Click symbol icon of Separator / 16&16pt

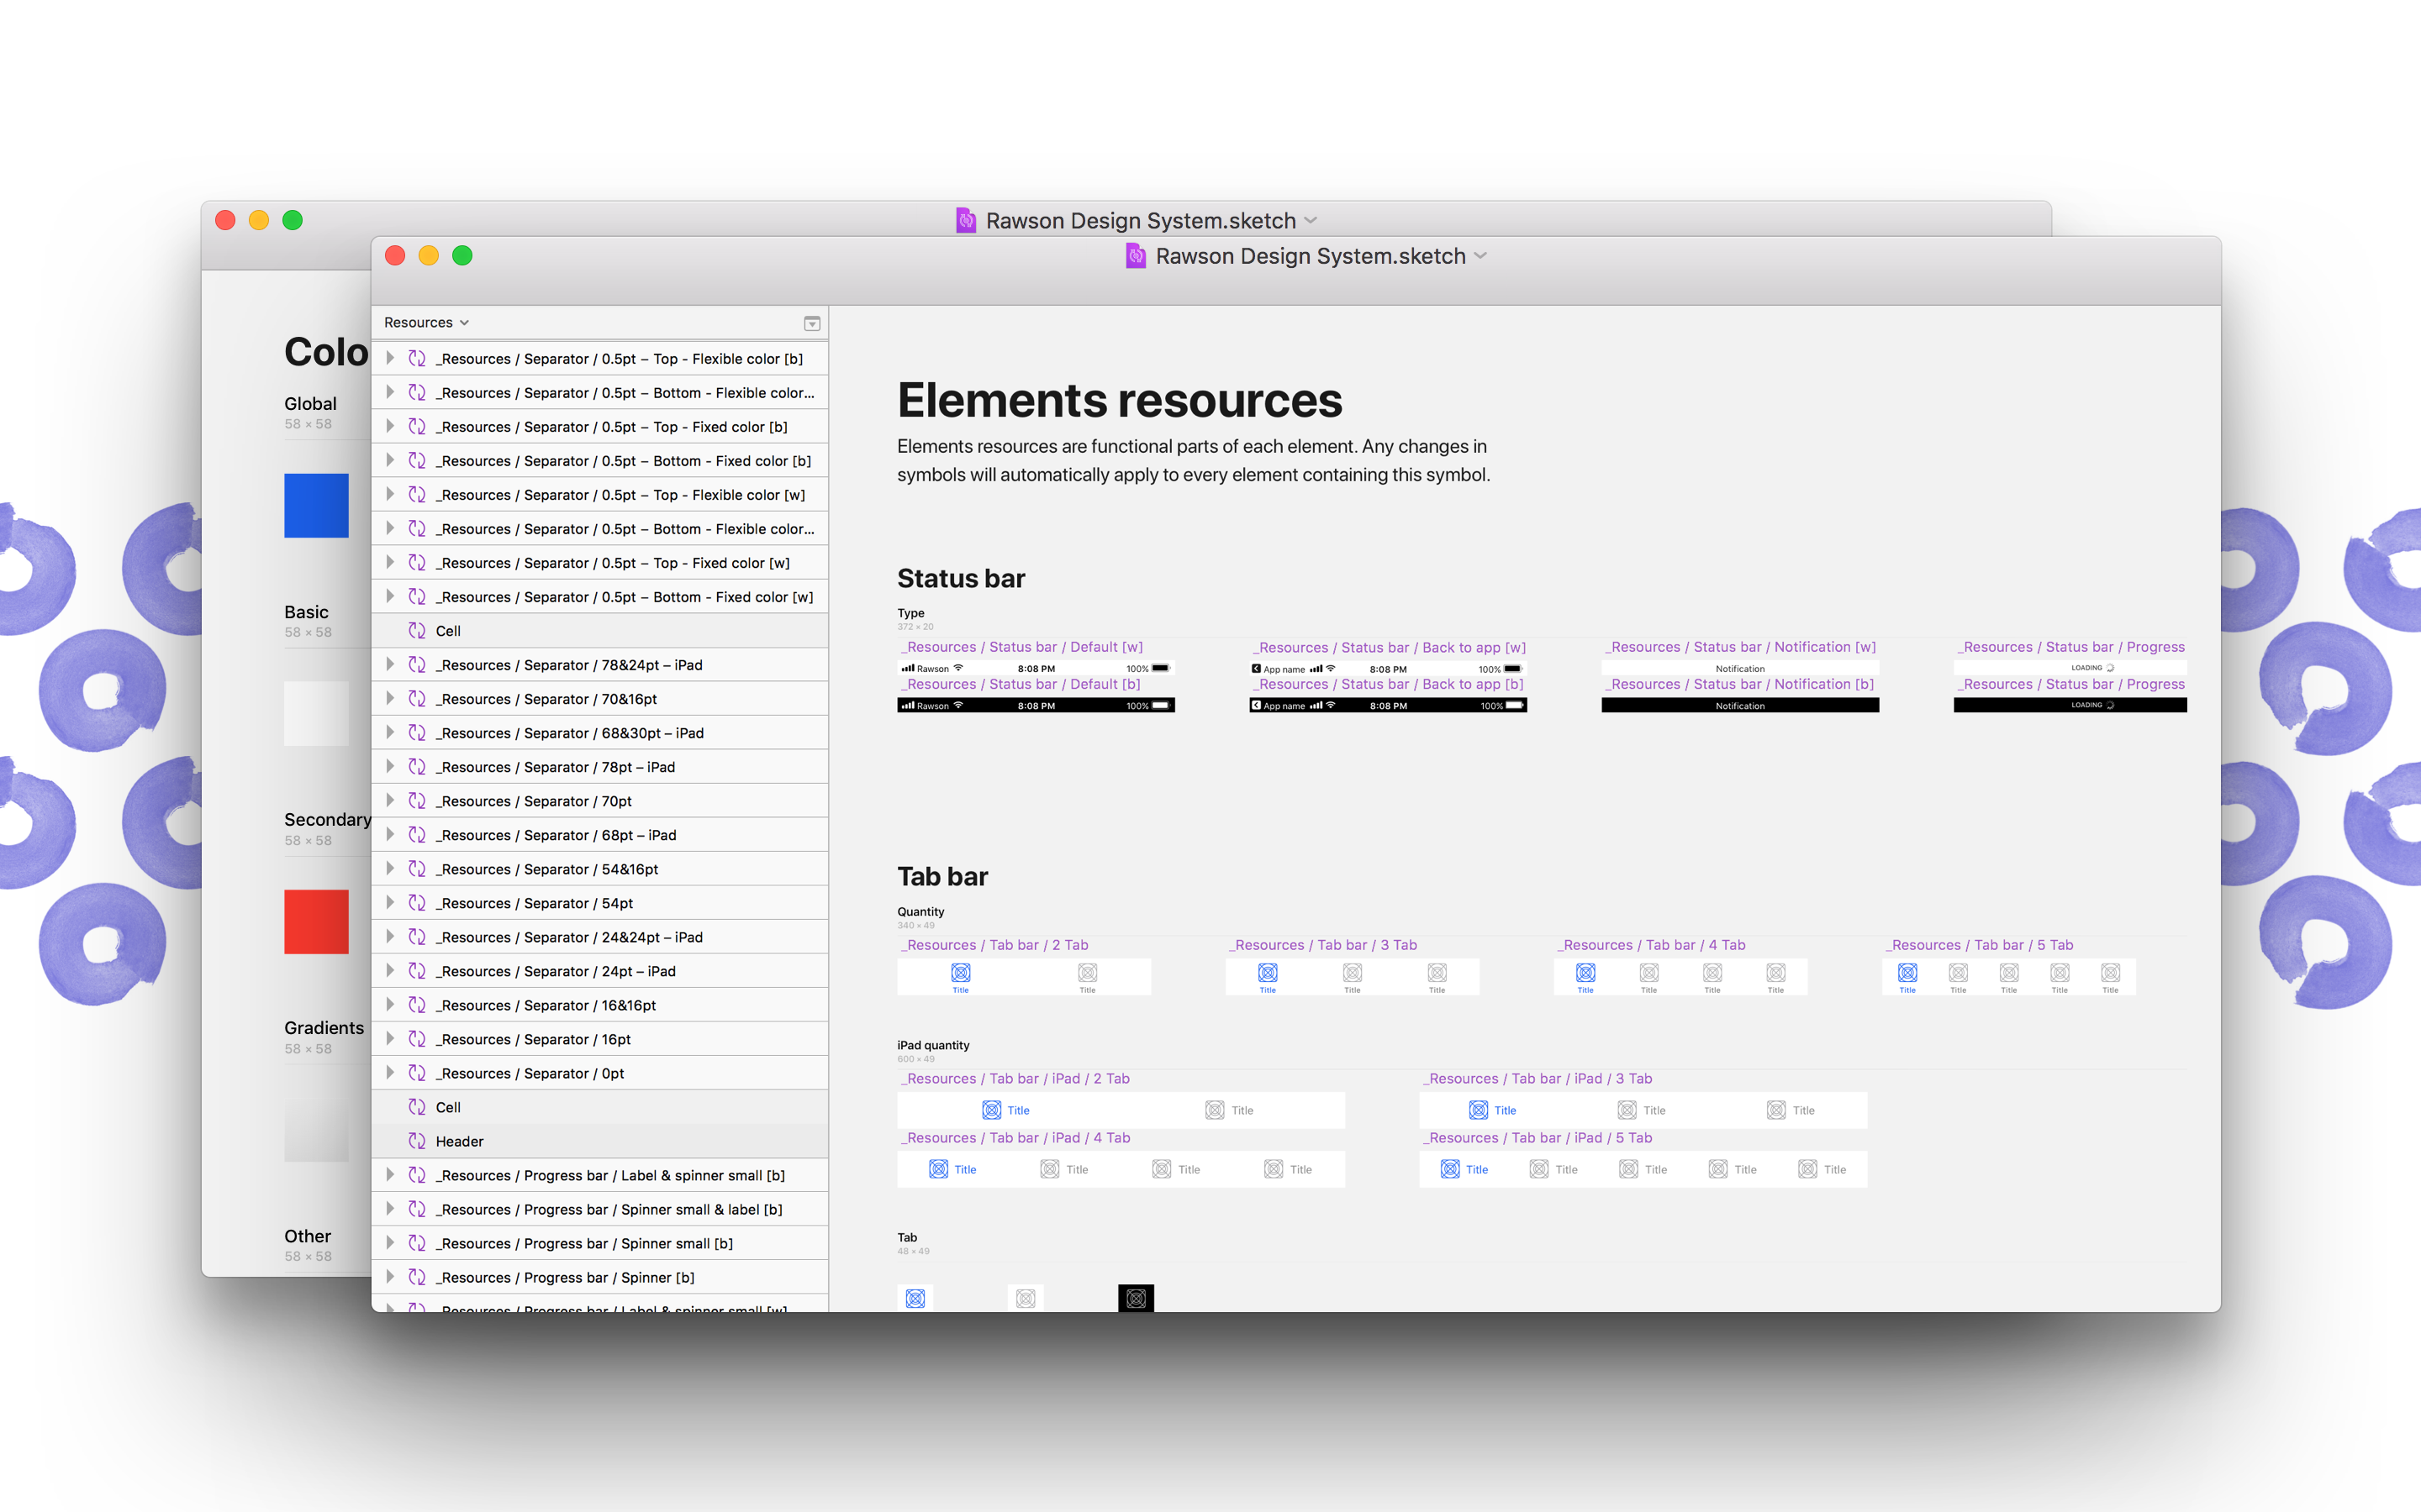pos(417,1004)
